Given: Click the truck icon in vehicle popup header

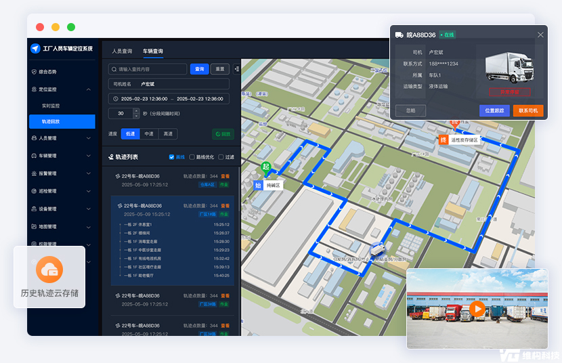Looking at the screenshot, I should pos(399,35).
